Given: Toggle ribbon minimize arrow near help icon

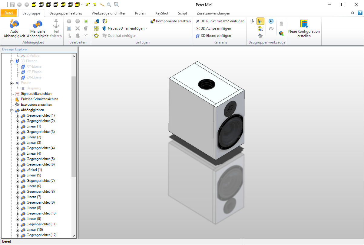Looking at the screenshot, I should tap(352, 13).
